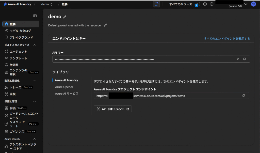Screen dimensions: 260x153
Task: Collapse the 監視と最適化 section
Action: (35, 81)
